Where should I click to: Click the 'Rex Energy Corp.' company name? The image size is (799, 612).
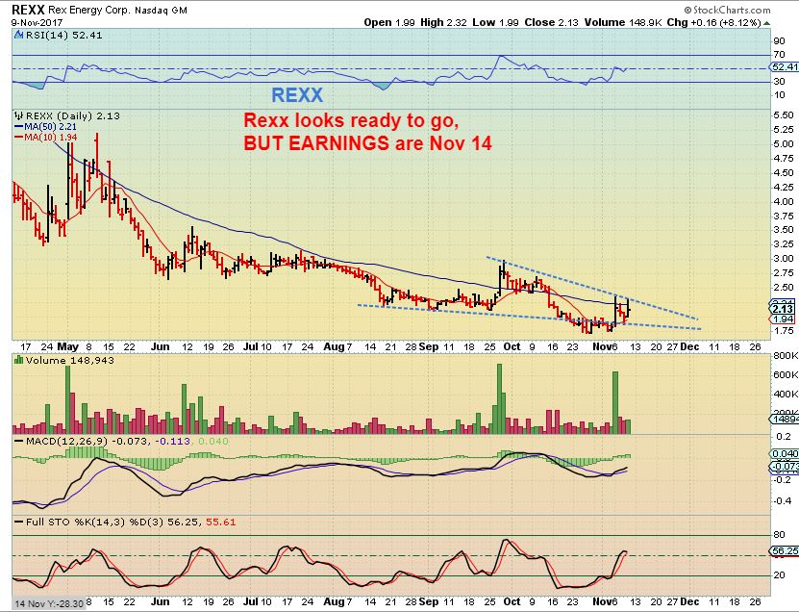coord(89,10)
